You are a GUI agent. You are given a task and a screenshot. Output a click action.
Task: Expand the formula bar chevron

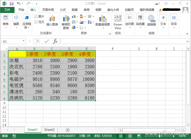(x=187, y=41)
